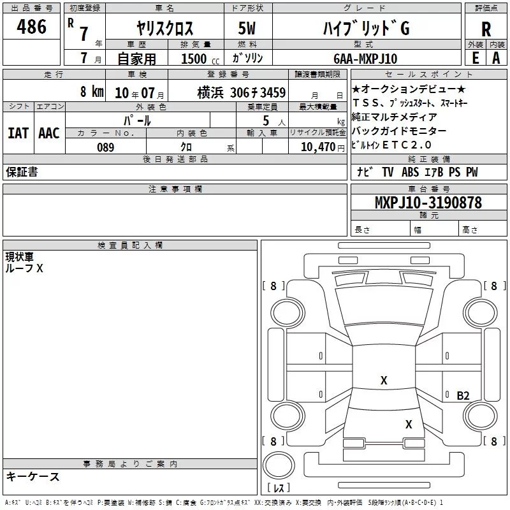The image size is (510, 510).
Task: Click the car name ヤリスクロス
Action: click(165, 28)
